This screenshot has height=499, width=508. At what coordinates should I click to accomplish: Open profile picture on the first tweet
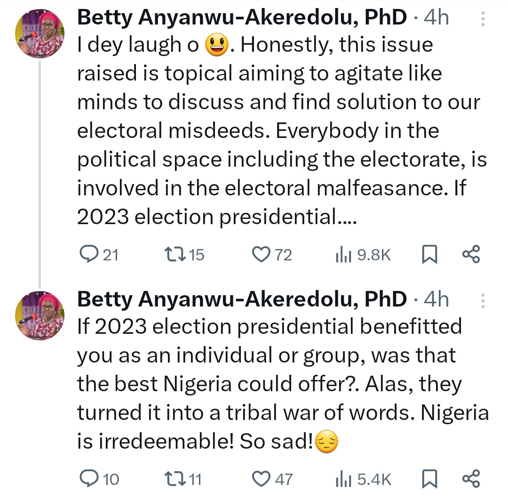(40, 34)
